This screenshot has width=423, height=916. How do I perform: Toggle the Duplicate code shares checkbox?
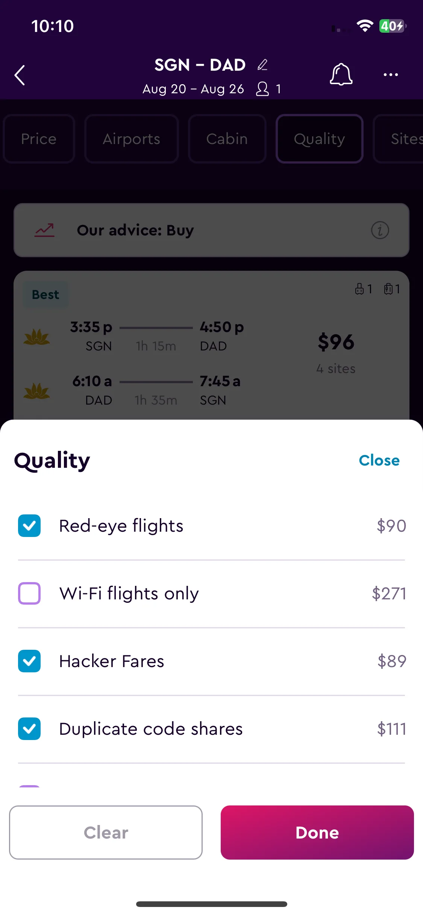point(29,729)
